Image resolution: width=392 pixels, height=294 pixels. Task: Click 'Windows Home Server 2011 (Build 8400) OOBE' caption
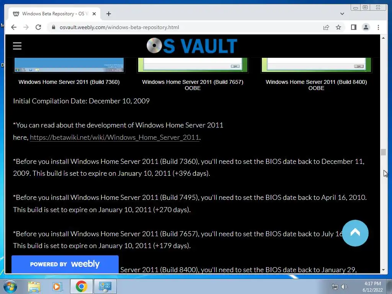click(x=316, y=85)
